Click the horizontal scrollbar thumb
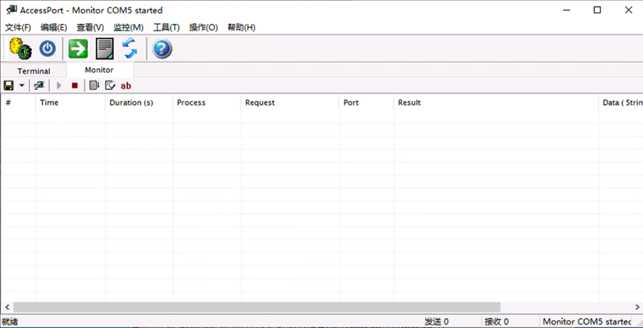This screenshot has height=328, width=643. click(256, 307)
